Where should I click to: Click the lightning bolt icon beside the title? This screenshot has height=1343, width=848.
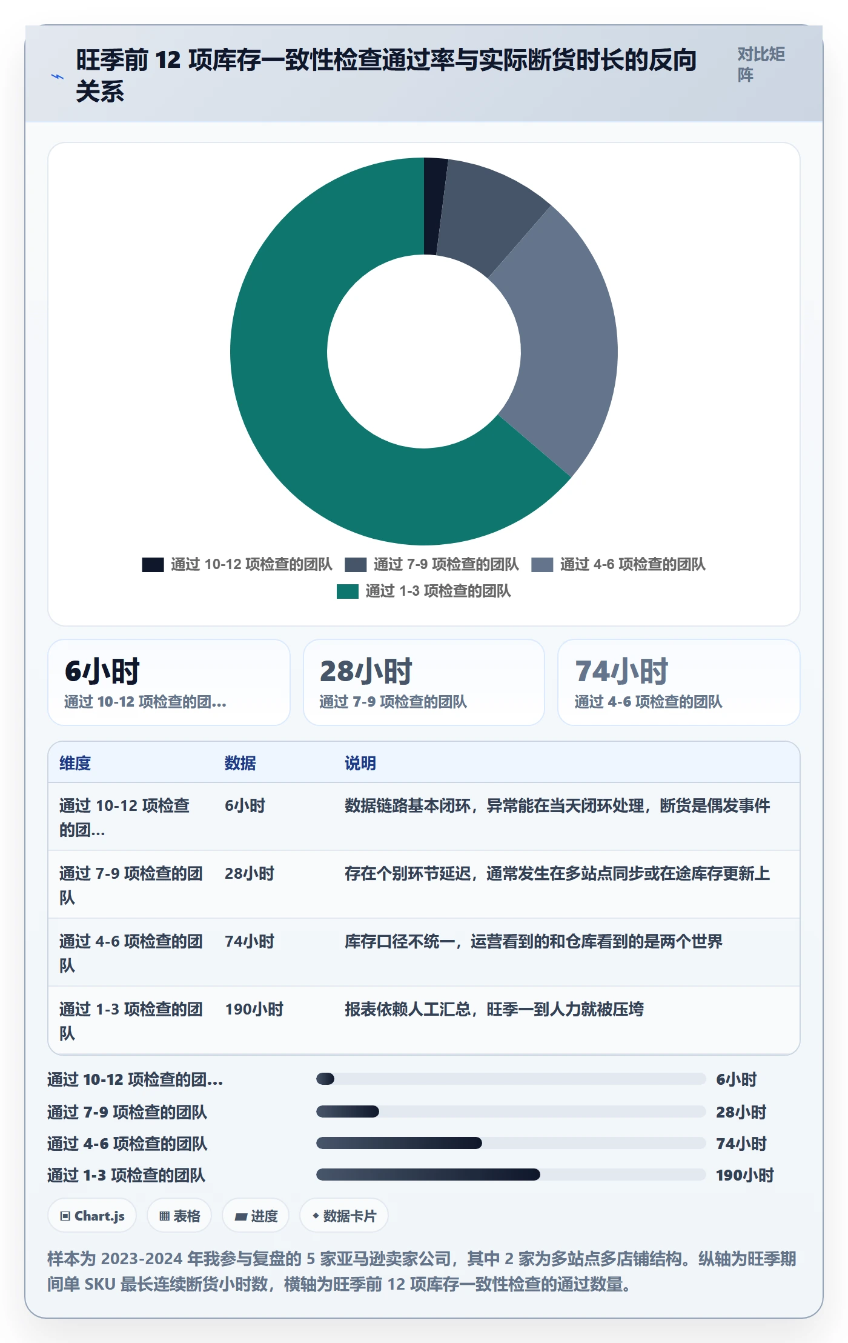point(58,76)
